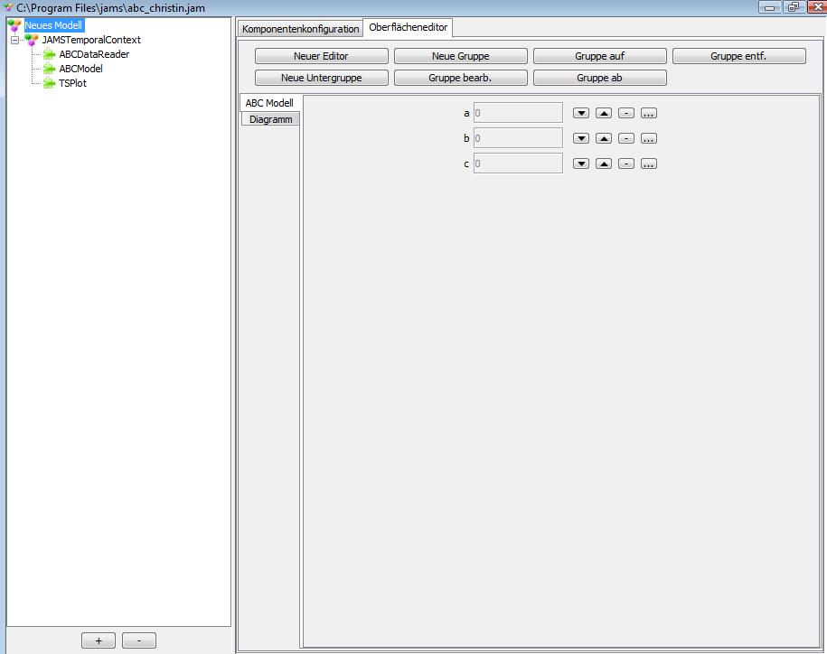
Task: Click the TSPlot component icon
Action: pos(50,83)
